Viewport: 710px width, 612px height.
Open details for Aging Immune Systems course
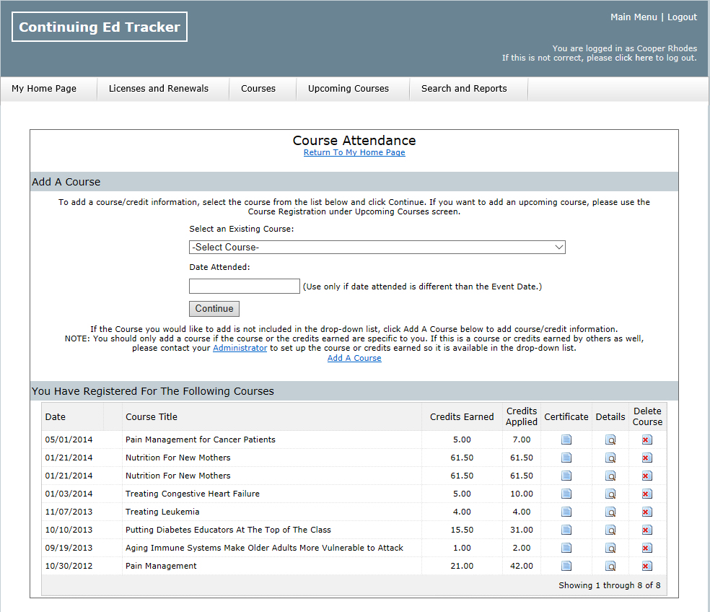tap(610, 548)
